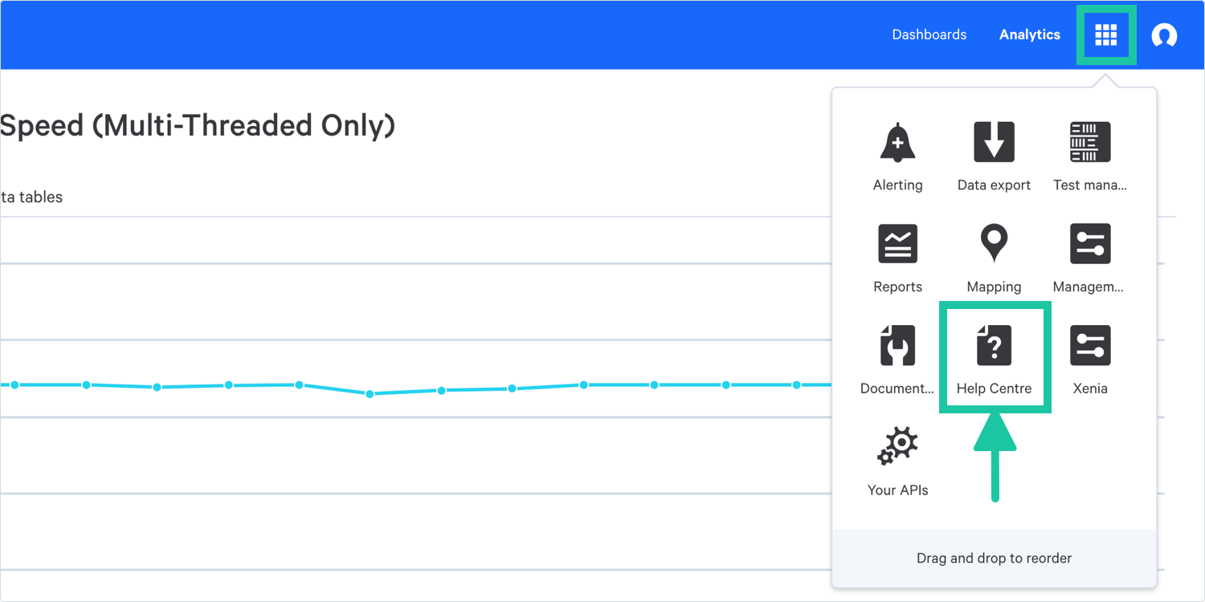Open the Data export app

pyautogui.click(x=994, y=143)
